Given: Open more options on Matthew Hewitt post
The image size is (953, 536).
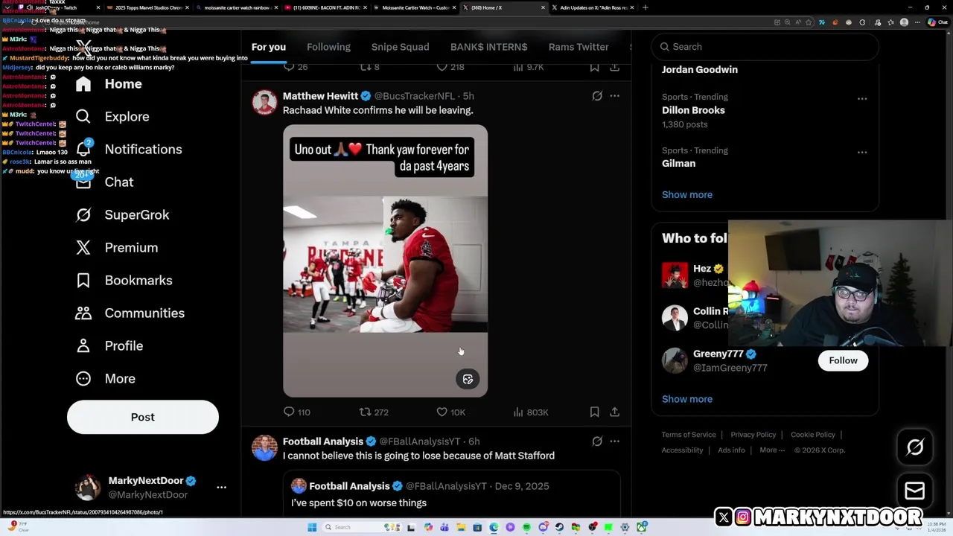Looking at the screenshot, I should pos(614,96).
